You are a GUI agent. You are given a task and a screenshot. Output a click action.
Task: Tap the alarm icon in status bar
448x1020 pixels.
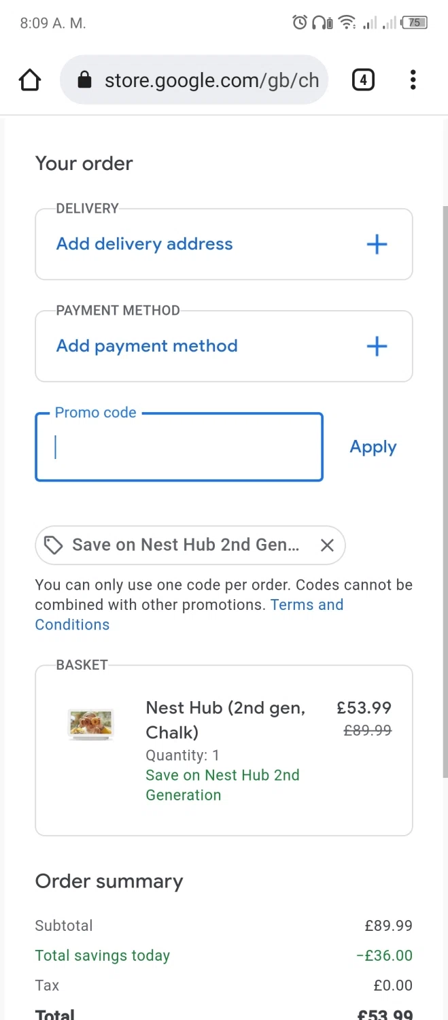pyautogui.click(x=299, y=23)
